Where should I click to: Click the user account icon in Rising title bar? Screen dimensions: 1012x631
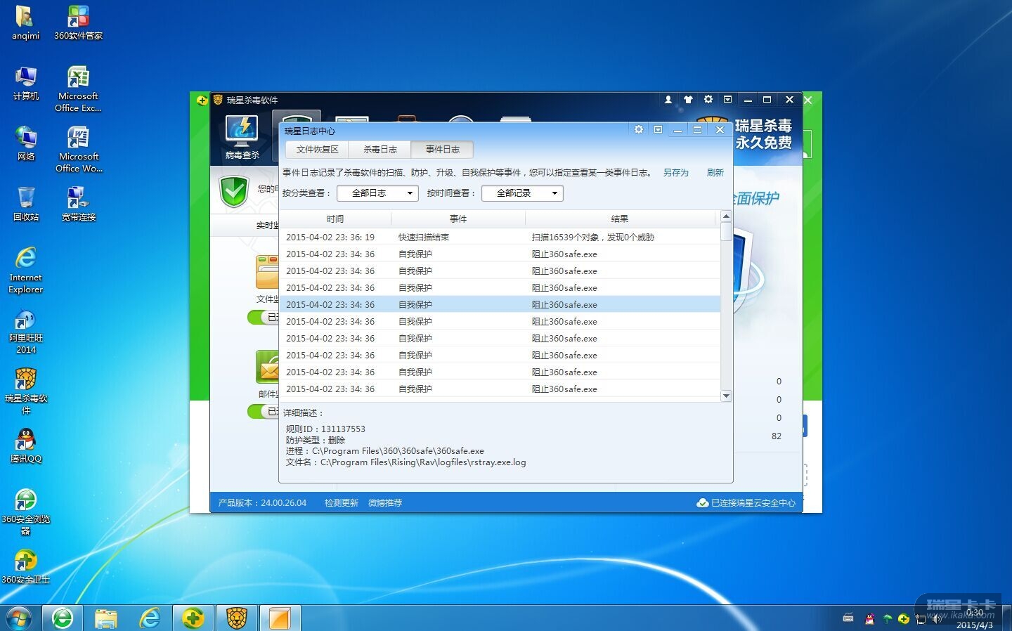pos(668,100)
